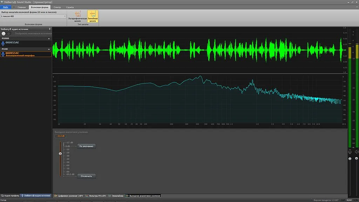Image resolution: width=359 pixels, height=202 pixels.
Task: Select the Logarithmic scale (Логарифмическая шкала) icon
Action: click(x=77, y=16)
